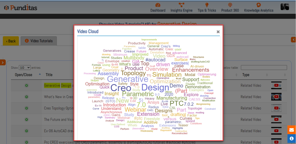Expand the Generative Design row

26,86
